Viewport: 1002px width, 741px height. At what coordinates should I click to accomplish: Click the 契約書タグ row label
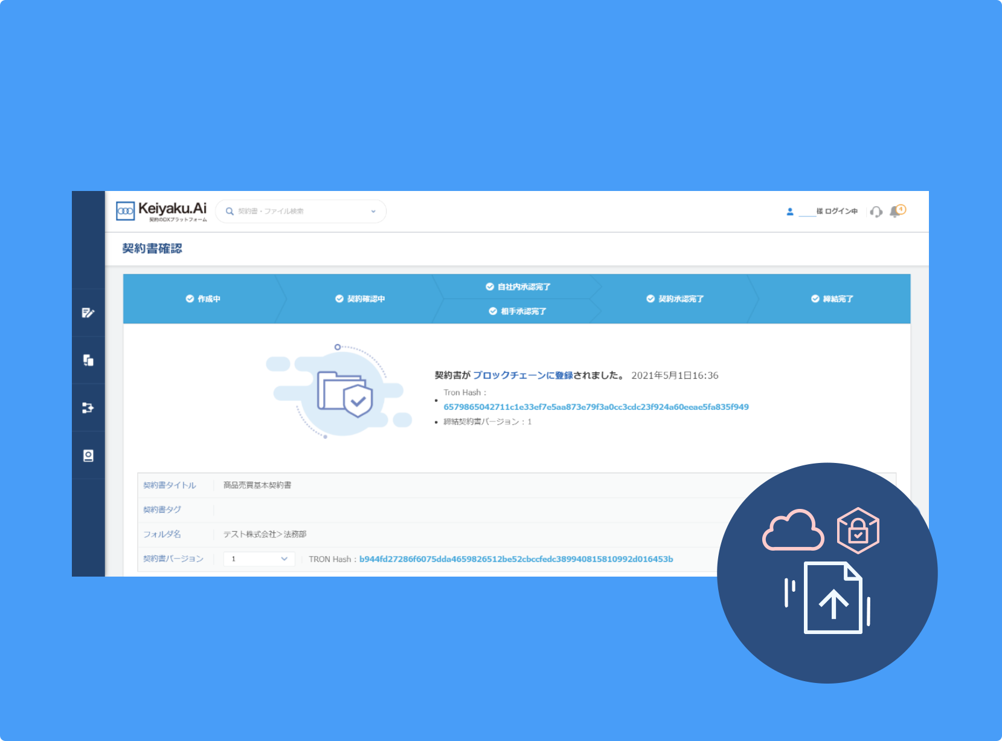pos(162,510)
